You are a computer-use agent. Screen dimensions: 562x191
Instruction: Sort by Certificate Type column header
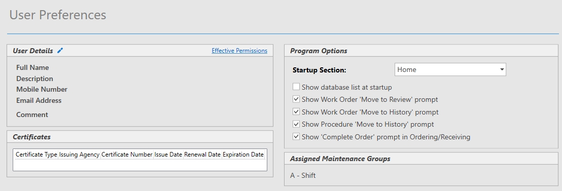tap(36, 155)
